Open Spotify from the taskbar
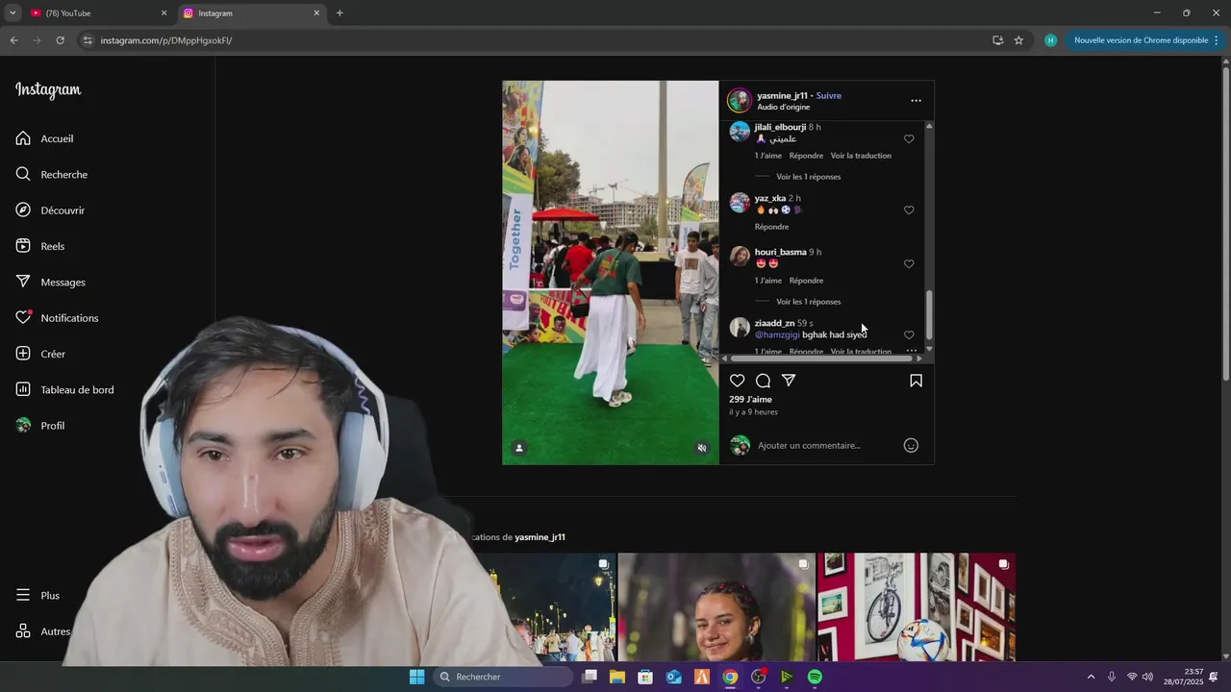 point(815,677)
